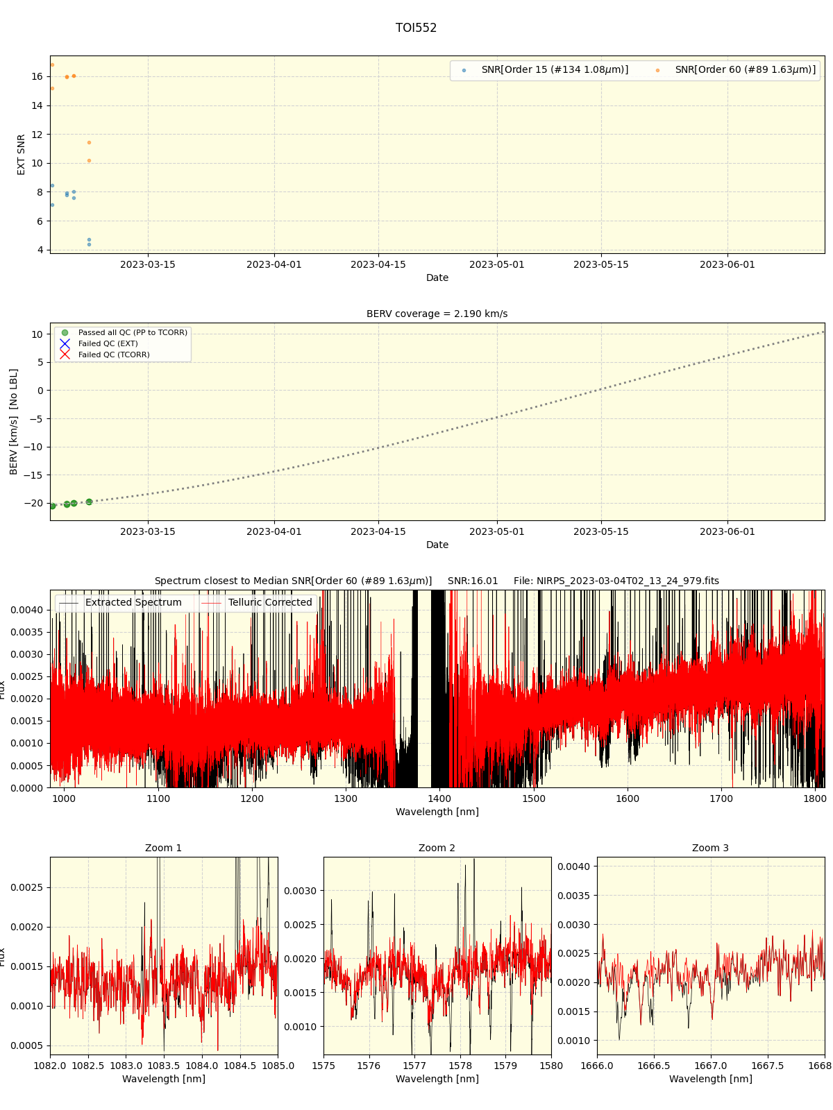Click the 1400 wavelength tick in spectrum plot
This screenshot has width=833, height=1110.
coord(439,799)
